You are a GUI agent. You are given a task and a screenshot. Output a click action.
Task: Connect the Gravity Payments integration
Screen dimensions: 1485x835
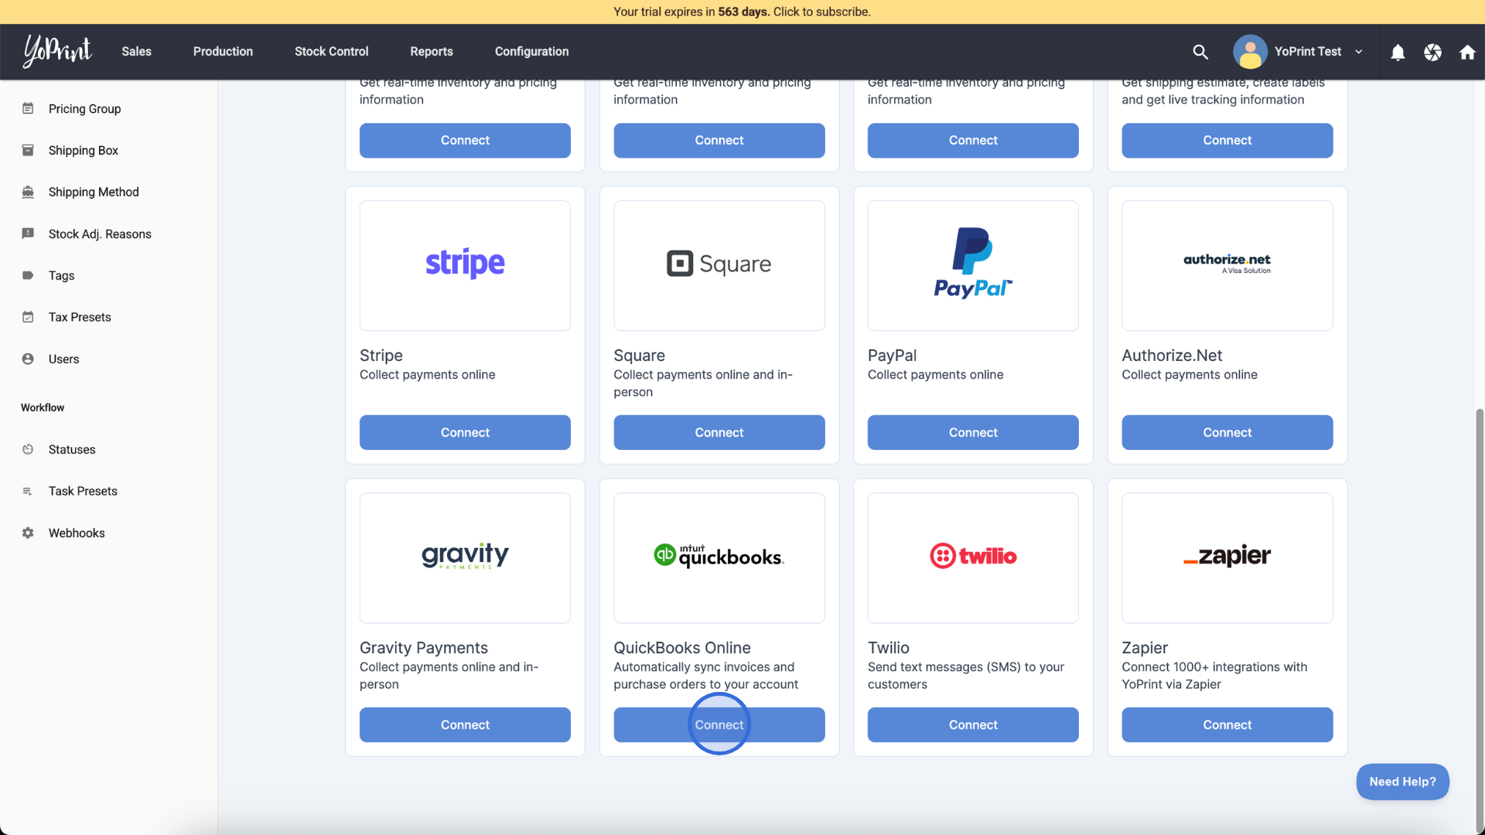(465, 724)
